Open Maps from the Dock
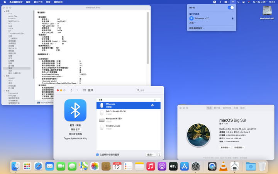Viewport: 278px width, 174px height. coord(83,166)
